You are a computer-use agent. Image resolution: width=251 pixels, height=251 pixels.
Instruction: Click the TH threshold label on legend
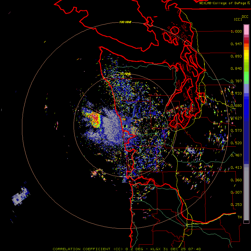coord(240,217)
